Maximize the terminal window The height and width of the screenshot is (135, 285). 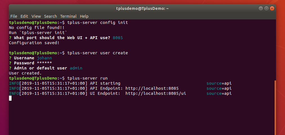coord(266,8)
